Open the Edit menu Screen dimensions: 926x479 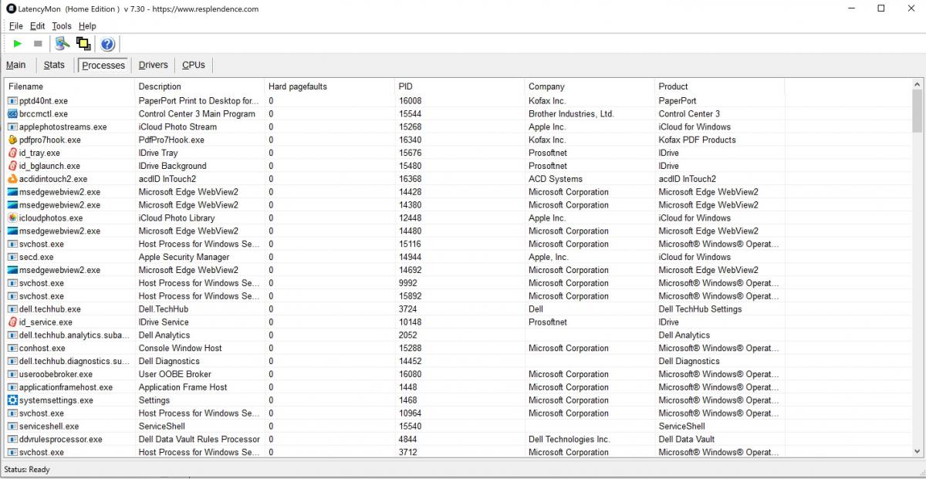38,26
